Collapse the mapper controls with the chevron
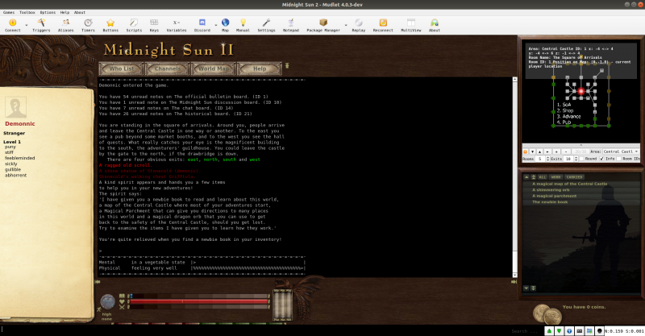645x336 pixels. tap(580, 145)
